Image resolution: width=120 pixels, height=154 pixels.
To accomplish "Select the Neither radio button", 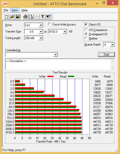I will (86, 38).
